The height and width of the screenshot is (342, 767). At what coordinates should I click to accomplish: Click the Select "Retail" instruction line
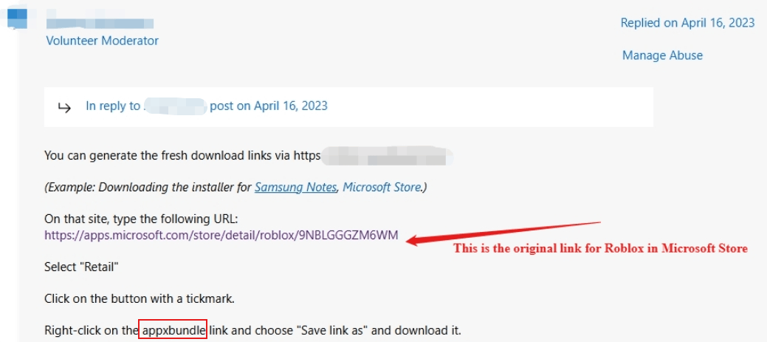(x=82, y=267)
